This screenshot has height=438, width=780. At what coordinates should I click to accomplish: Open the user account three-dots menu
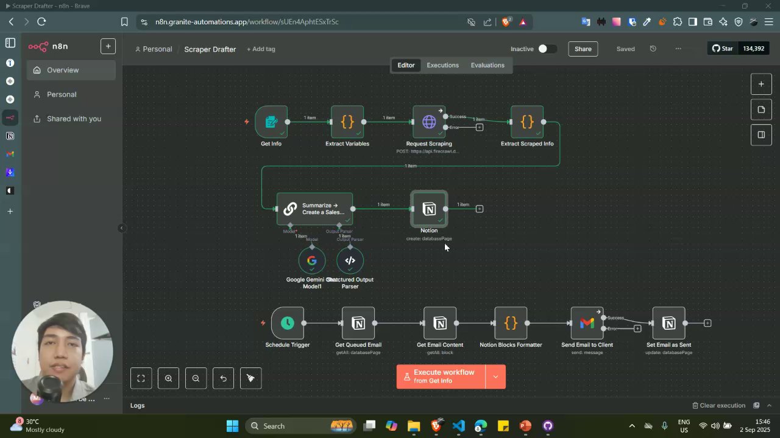tap(107, 398)
